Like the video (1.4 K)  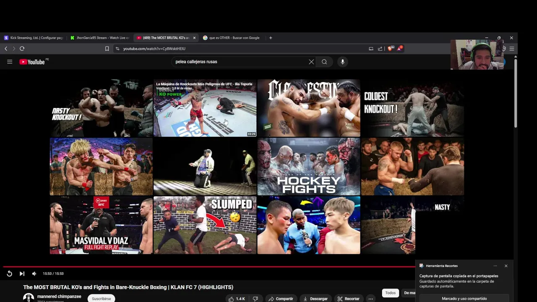(237, 299)
